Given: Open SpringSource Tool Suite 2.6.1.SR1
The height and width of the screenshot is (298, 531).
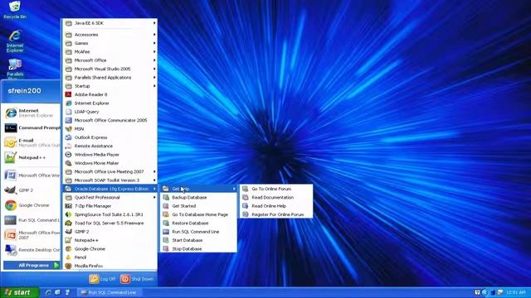Looking at the screenshot, I should tap(110, 214).
